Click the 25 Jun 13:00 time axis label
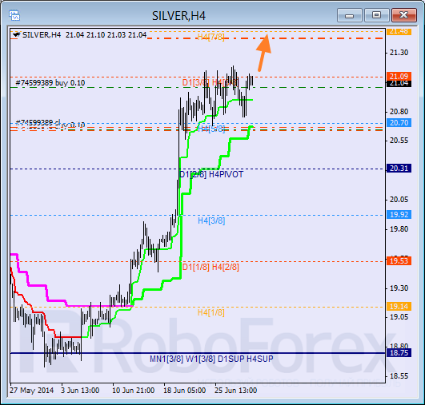The width and height of the screenshot is (425, 405). click(x=236, y=391)
